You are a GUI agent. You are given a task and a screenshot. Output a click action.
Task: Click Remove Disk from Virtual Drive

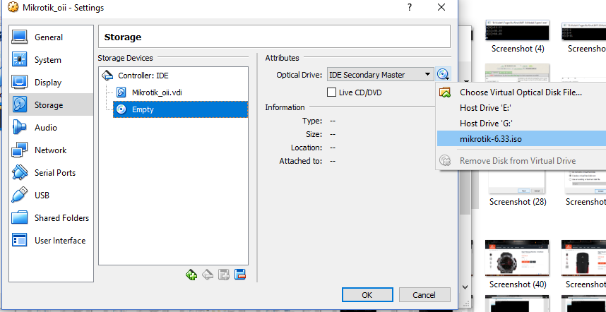[x=521, y=161]
